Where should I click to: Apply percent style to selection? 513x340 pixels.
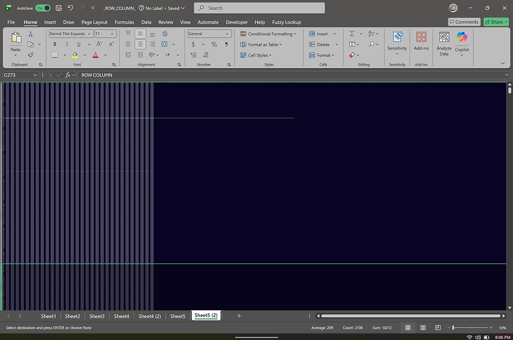point(214,44)
